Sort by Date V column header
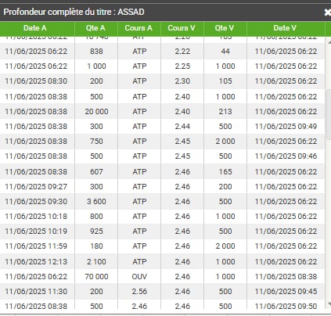The width and height of the screenshot is (331, 316). pyautogui.click(x=286, y=28)
